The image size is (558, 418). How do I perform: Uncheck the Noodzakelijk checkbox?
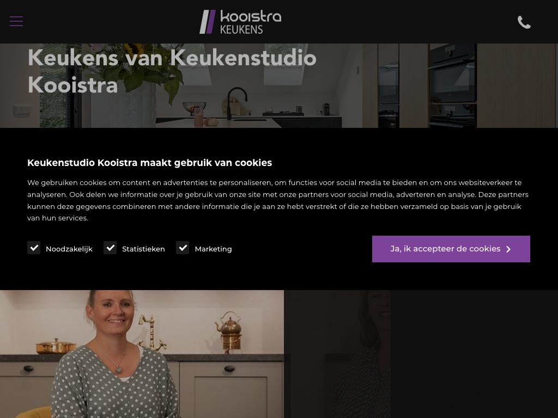point(34,248)
